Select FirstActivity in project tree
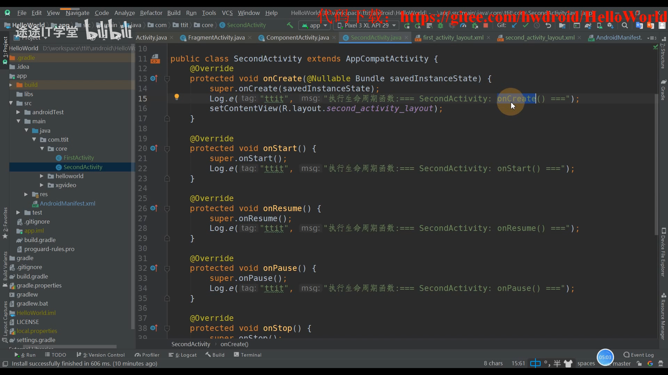This screenshot has height=375, width=668. (x=79, y=158)
